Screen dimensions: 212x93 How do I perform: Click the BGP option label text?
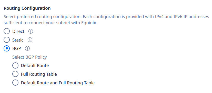coord(17,48)
